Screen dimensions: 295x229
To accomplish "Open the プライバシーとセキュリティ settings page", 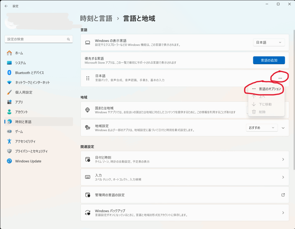I will click(x=39, y=151).
